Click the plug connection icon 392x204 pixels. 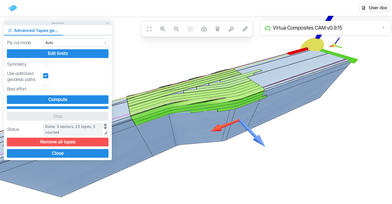coord(245,29)
